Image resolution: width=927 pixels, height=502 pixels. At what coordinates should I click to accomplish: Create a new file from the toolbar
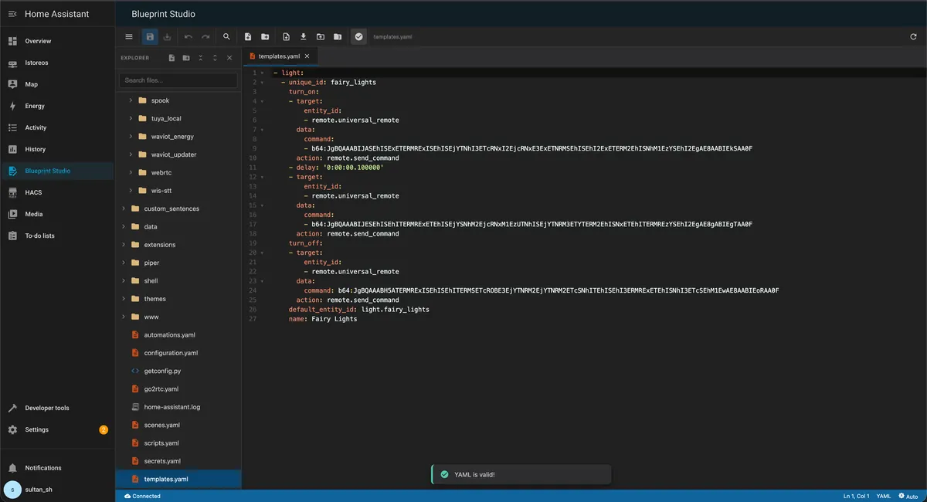[248, 36]
